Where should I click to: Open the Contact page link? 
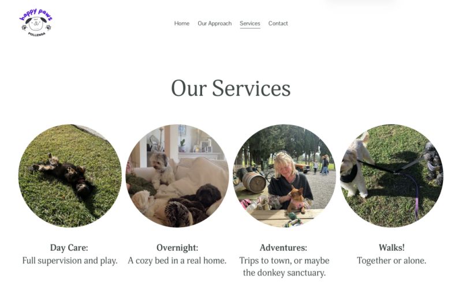tap(278, 23)
